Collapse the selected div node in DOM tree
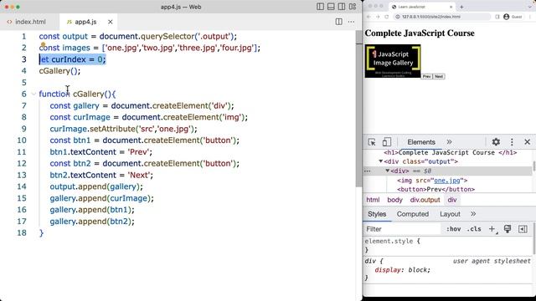 click(388, 171)
